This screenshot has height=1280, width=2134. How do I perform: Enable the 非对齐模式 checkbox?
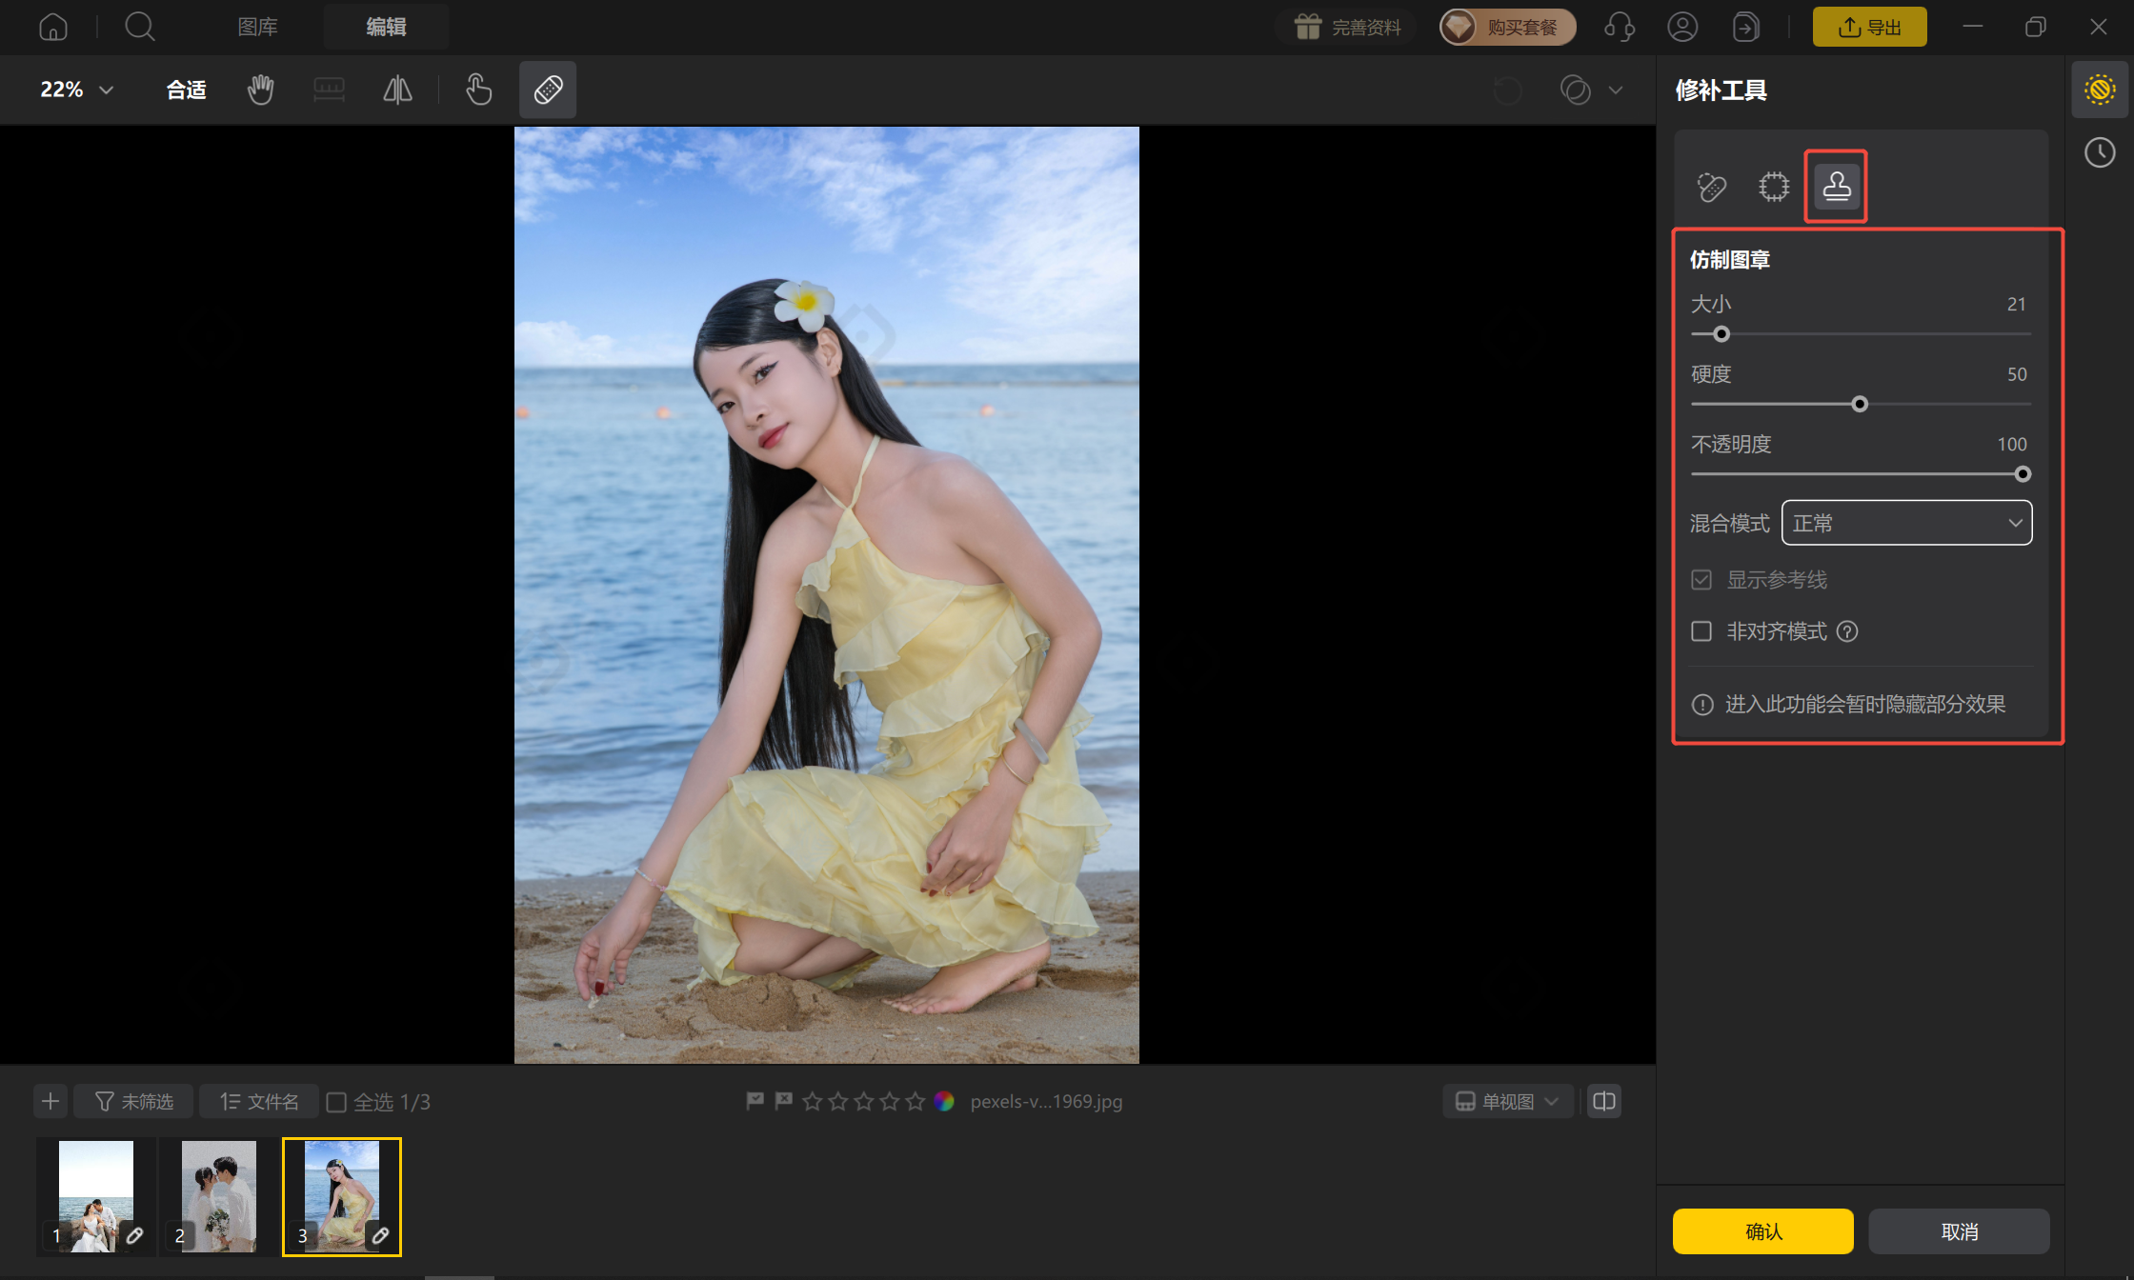click(1701, 631)
